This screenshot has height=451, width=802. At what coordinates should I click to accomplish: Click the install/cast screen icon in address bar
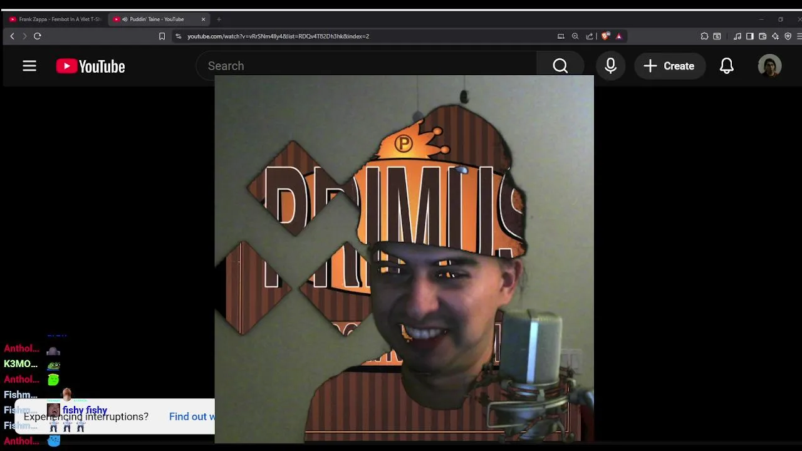tap(561, 36)
